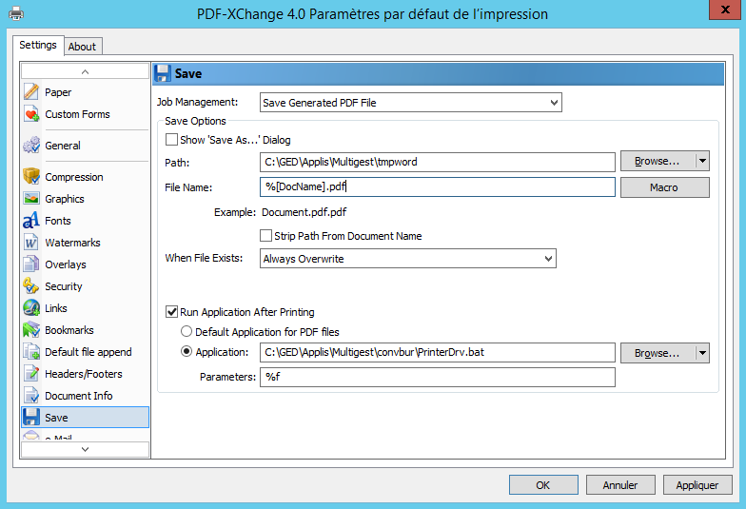
Task: Click the Path Browse dropdown arrow
Action: 702,162
